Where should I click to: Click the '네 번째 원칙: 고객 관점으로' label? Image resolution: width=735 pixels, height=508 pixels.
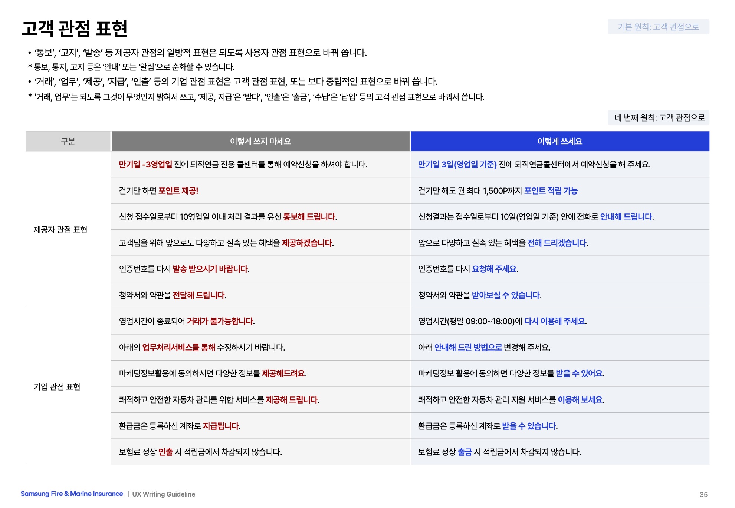(659, 117)
